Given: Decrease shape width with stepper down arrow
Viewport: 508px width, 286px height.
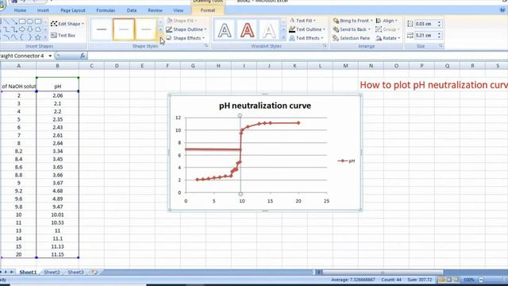Looking at the screenshot, I should pos(439,37).
